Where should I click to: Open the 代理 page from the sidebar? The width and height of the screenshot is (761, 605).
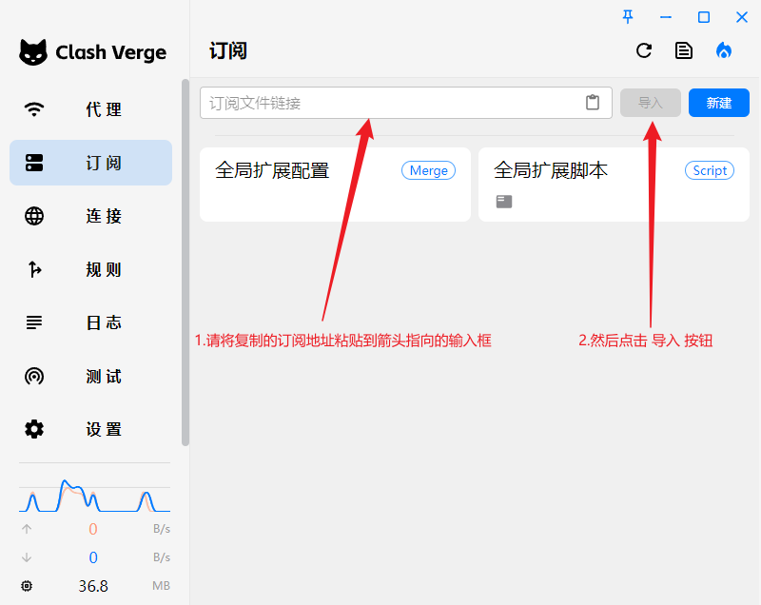(90, 109)
